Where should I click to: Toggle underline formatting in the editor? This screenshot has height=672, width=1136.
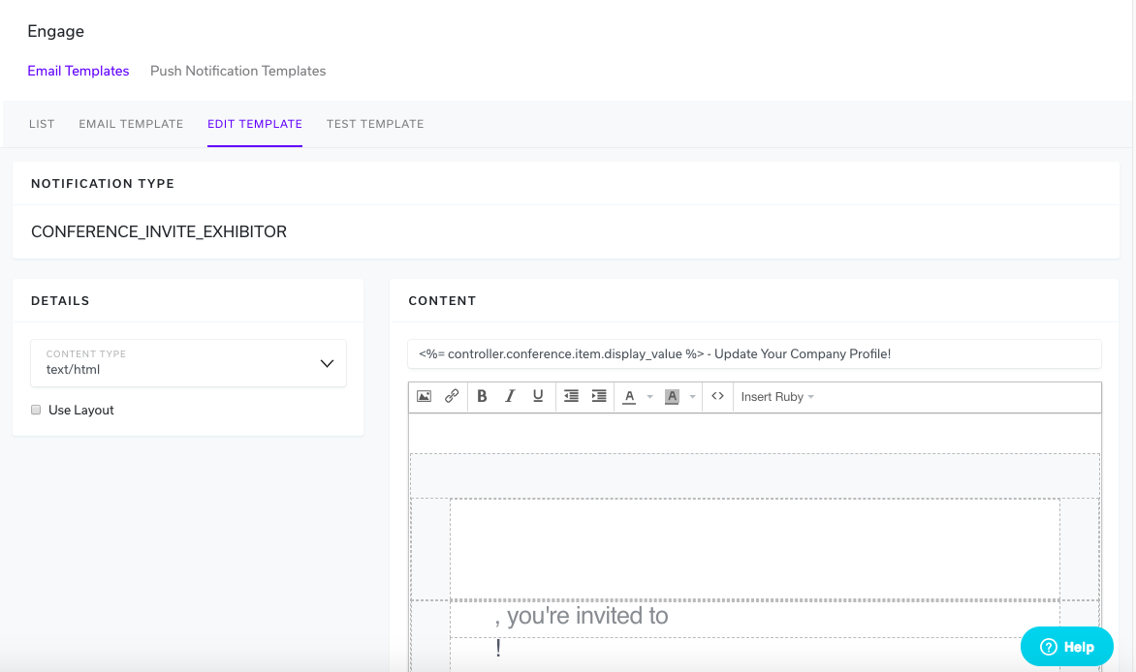[538, 396]
